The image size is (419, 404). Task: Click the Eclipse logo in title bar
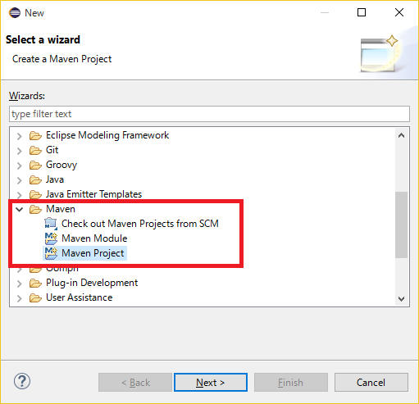15,13
